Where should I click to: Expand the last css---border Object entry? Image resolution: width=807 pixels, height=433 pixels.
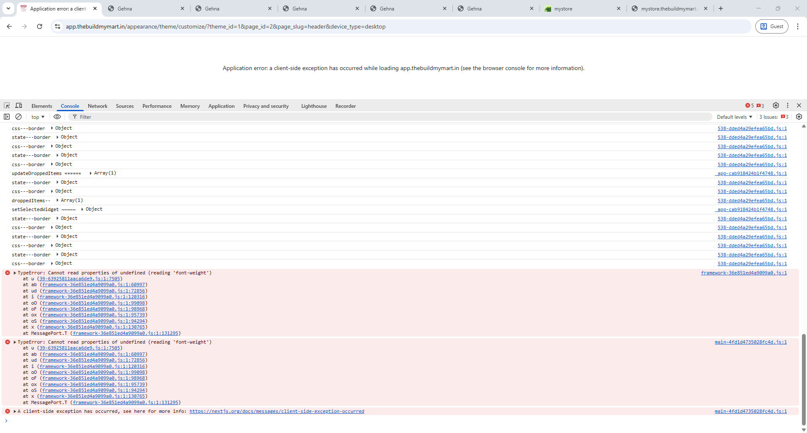pyautogui.click(x=52, y=263)
